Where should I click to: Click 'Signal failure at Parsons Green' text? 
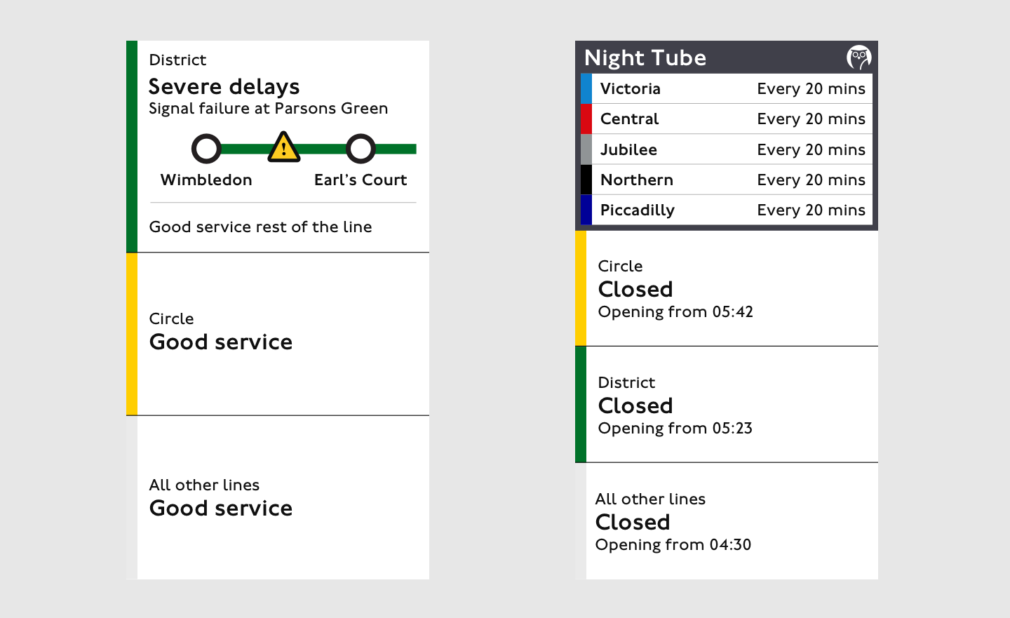tap(269, 109)
